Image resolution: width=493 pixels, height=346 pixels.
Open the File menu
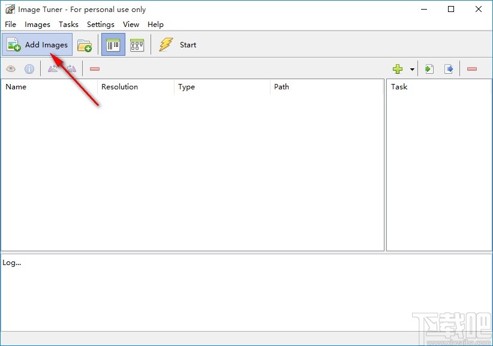pyautogui.click(x=10, y=25)
